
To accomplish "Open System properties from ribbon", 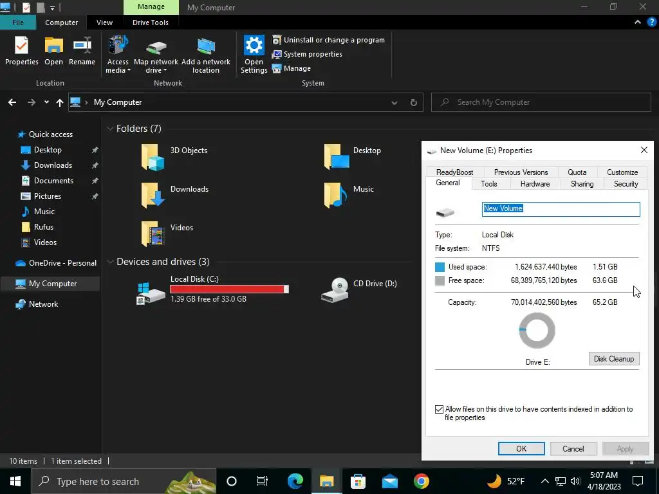I will (307, 54).
